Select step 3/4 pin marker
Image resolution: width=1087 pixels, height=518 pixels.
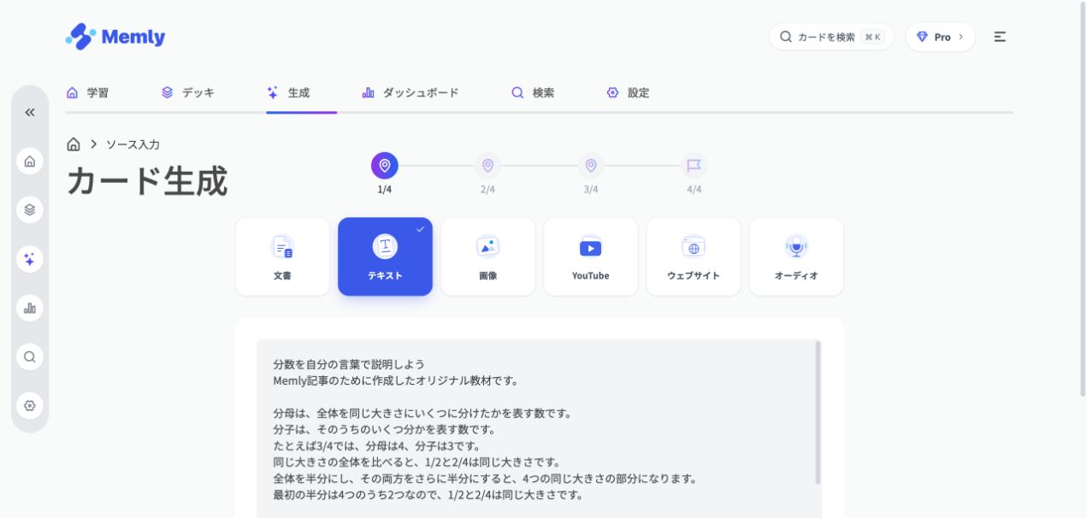click(591, 166)
